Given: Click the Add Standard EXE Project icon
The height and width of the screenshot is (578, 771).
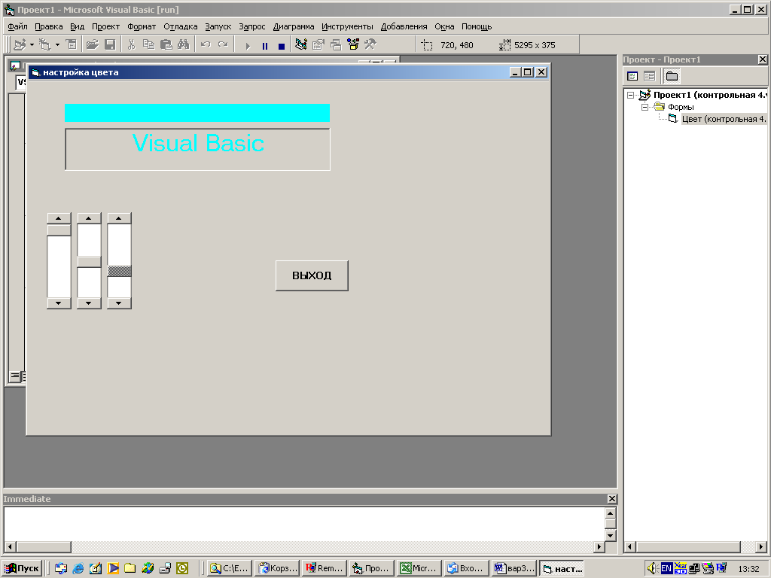Looking at the screenshot, I should point(20,44).
